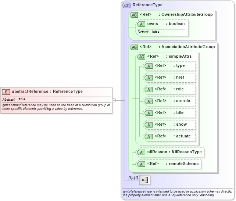Screen dimensions: 236x201
Task: Click the A icon next to owns
Action: [141, 24]
